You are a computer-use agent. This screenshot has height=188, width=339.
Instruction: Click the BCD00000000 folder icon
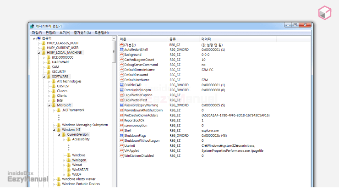(49, 57)
